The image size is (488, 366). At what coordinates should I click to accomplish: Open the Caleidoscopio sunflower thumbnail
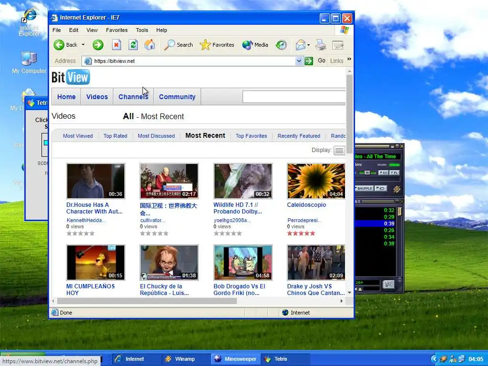click(x=316, y=181)
